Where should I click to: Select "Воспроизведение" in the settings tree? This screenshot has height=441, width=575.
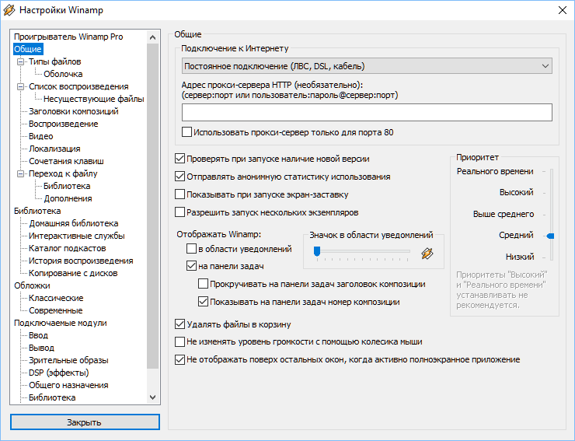point(63,124)
